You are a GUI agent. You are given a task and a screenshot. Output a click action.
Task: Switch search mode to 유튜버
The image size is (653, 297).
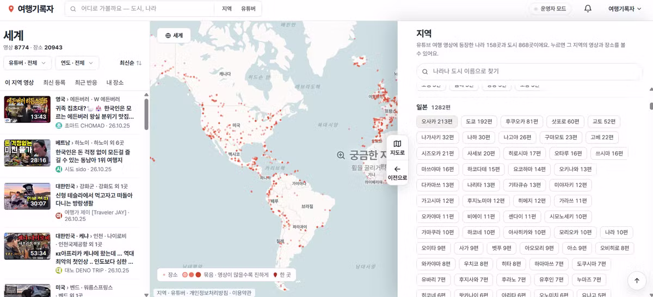(x=248, y=9)
